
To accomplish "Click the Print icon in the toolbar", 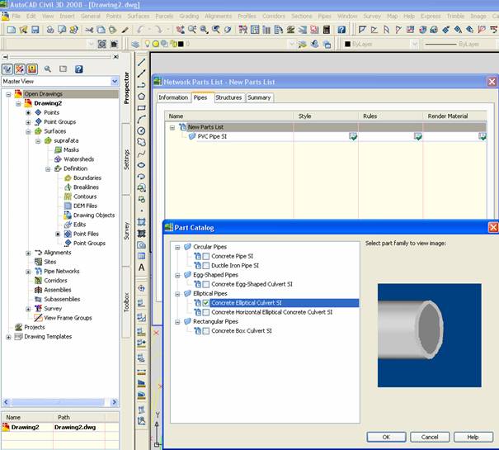I will tap(50, 30).
